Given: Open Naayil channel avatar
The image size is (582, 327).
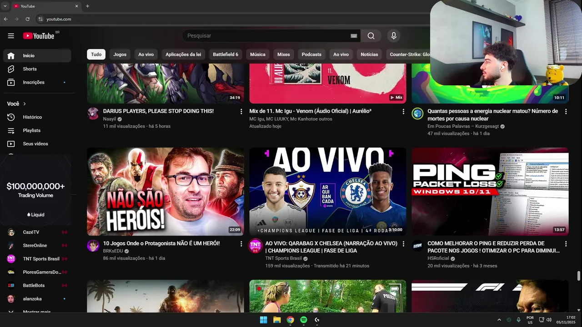Looking at the screenshot, I should click(93, 114).
